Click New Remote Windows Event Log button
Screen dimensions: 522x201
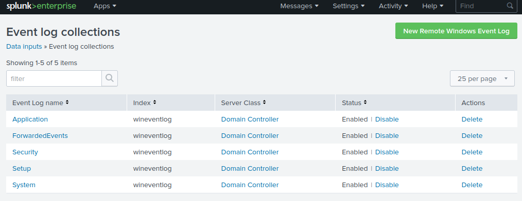(457, 31)
